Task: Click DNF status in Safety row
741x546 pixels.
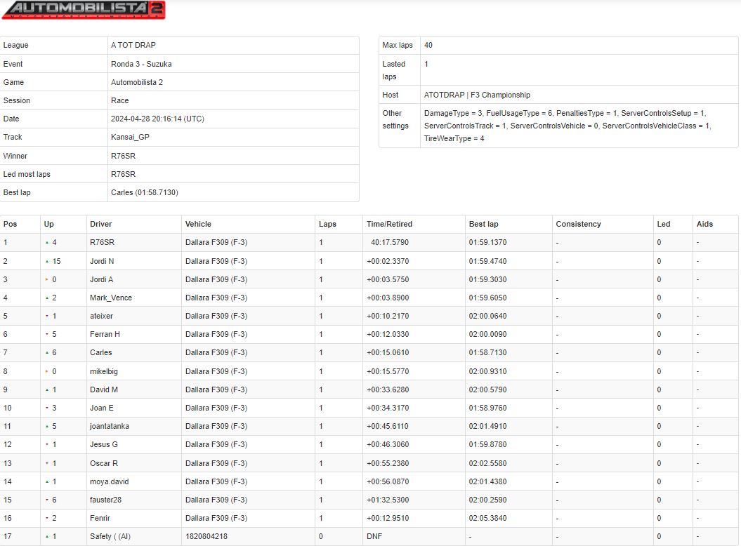Action: [374, 537]
